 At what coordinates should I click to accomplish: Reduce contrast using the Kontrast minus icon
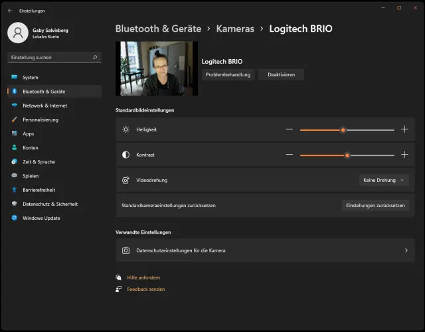(x=289, y=155)
